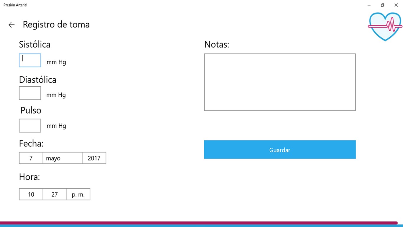The width and height of the screenshot is (403, 227).
Task: Click the heart pulse logo
Action: pos(385,26)
